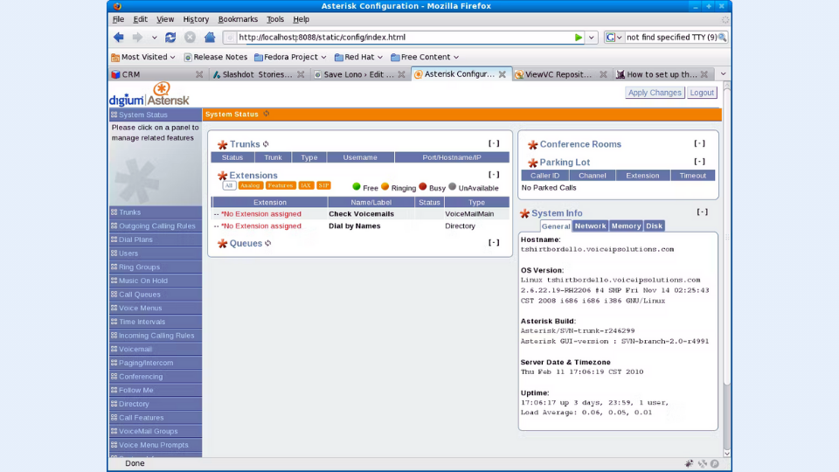Open the Home page icon
839x472 pixels.
click(x=210, y=37)
